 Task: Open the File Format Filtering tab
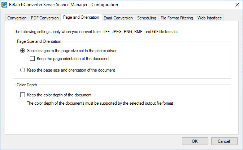(x=177, y=18)
